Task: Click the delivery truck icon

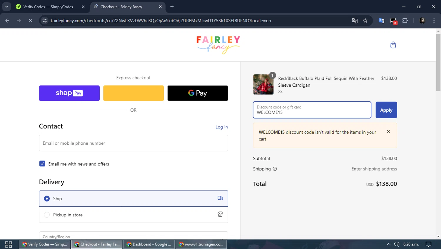Action: [x=220, y=198]
